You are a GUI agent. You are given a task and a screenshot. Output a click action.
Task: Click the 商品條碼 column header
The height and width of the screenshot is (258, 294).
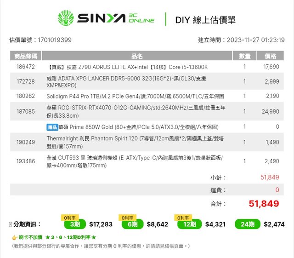coord(26,56)
